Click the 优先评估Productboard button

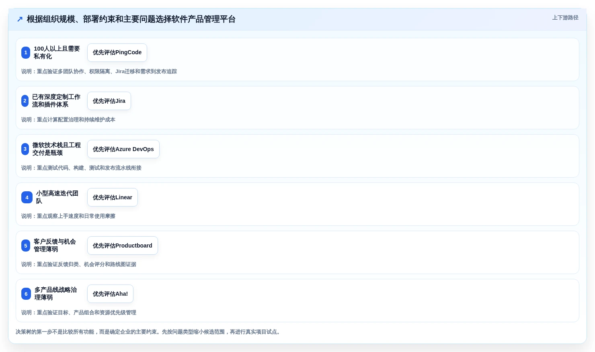[x=123, y=246]
